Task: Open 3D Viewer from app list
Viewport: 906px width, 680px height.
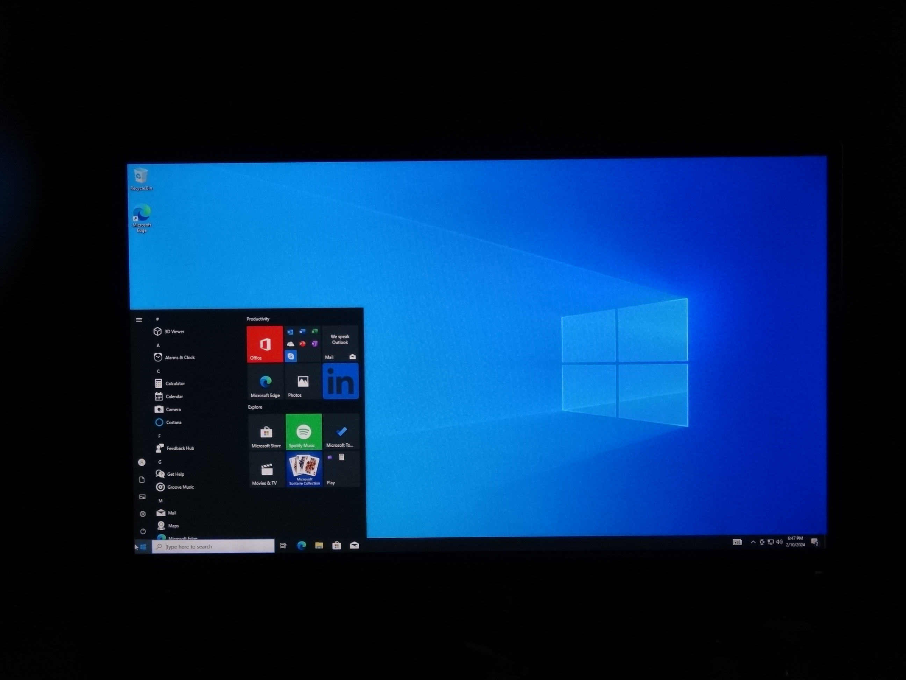Action: pos(169,331)
